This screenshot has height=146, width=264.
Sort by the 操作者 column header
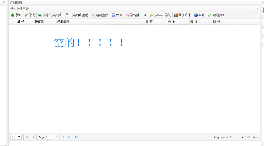coord(45,21)
